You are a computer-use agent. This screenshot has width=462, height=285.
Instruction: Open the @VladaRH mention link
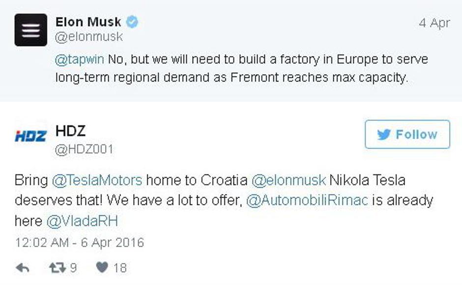82,220
